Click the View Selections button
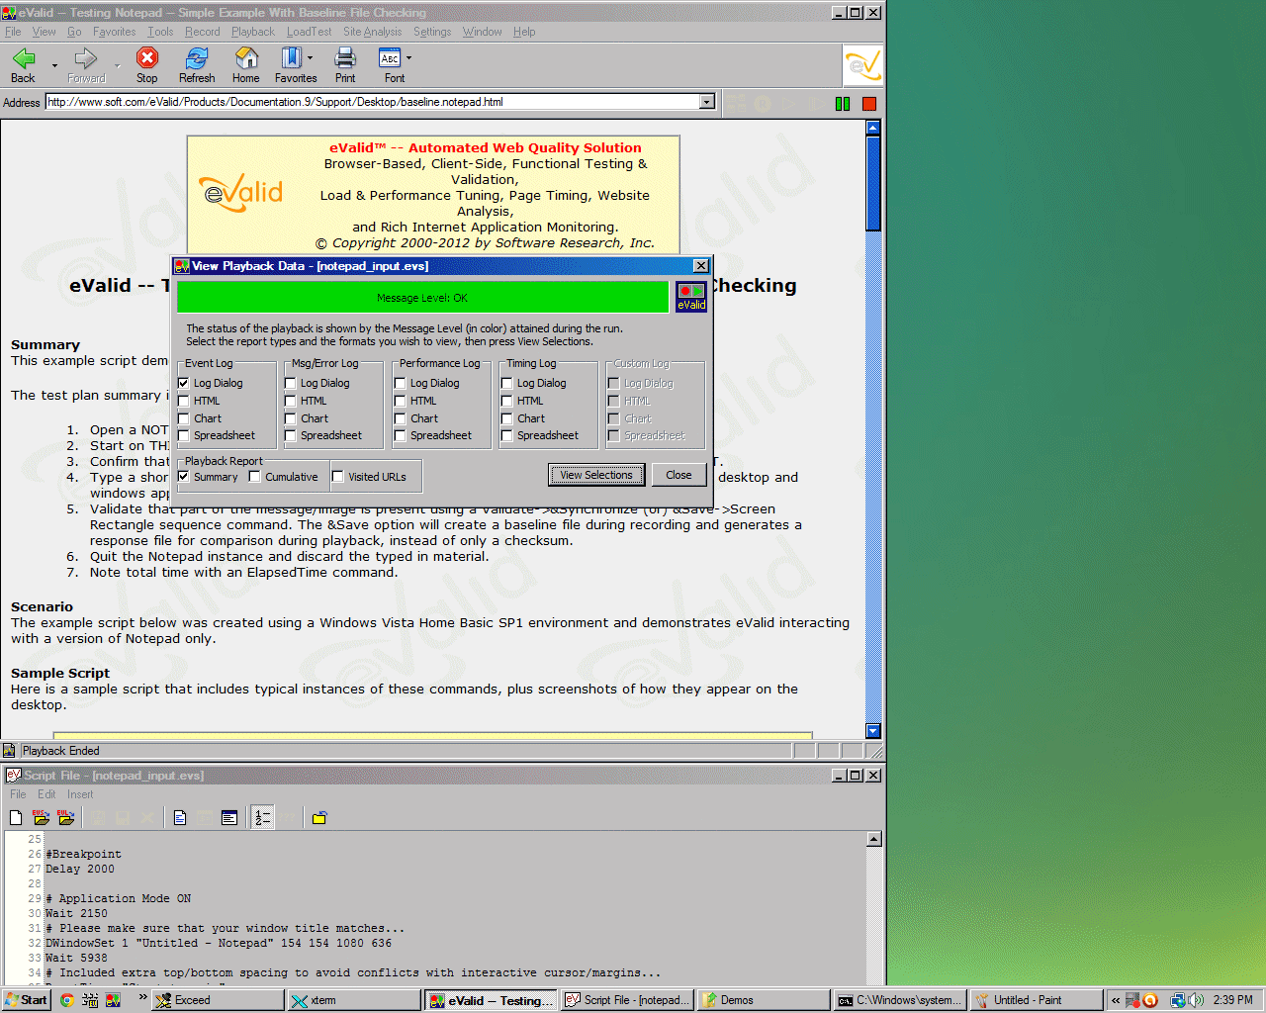 click(x=596, y=475)
